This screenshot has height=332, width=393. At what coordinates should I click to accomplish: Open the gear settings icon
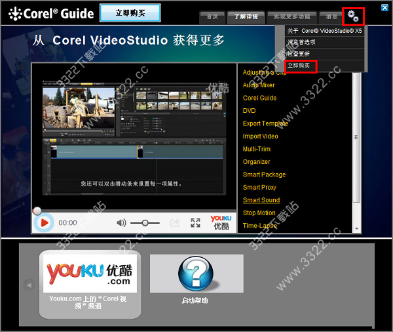pyautogui.click(x=353, y=16)
